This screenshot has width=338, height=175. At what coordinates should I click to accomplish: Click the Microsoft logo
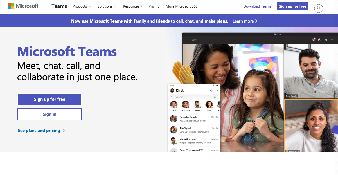(x=23, y=6)
